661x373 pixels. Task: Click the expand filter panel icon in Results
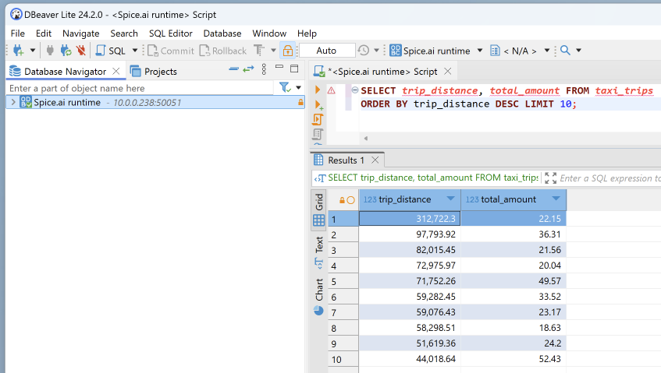pyautogui.click(x=551, y=178)
